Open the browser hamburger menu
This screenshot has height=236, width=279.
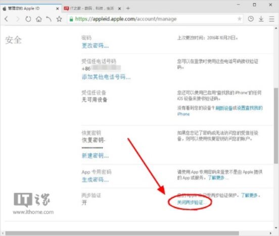coord(271,19)
